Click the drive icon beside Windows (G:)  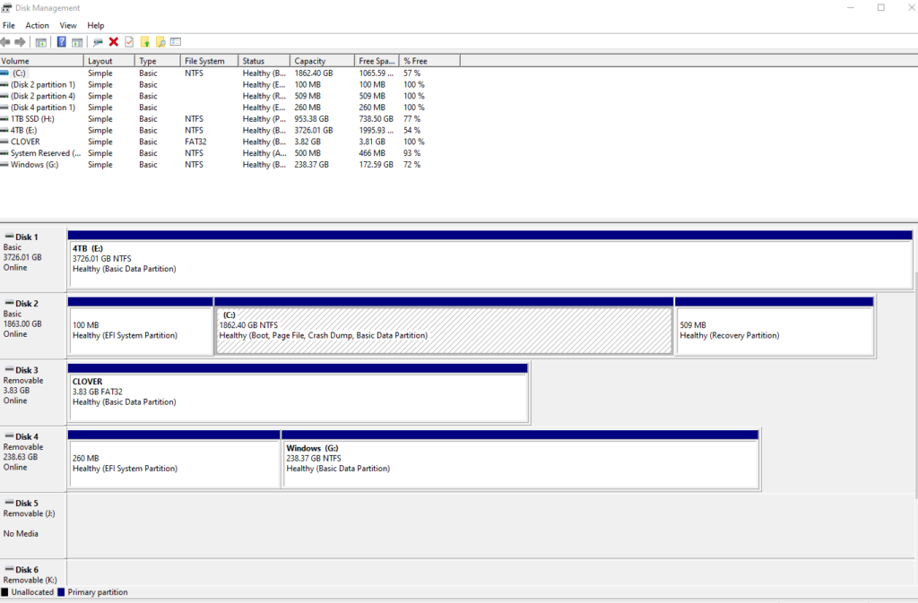tap(4, 164)
